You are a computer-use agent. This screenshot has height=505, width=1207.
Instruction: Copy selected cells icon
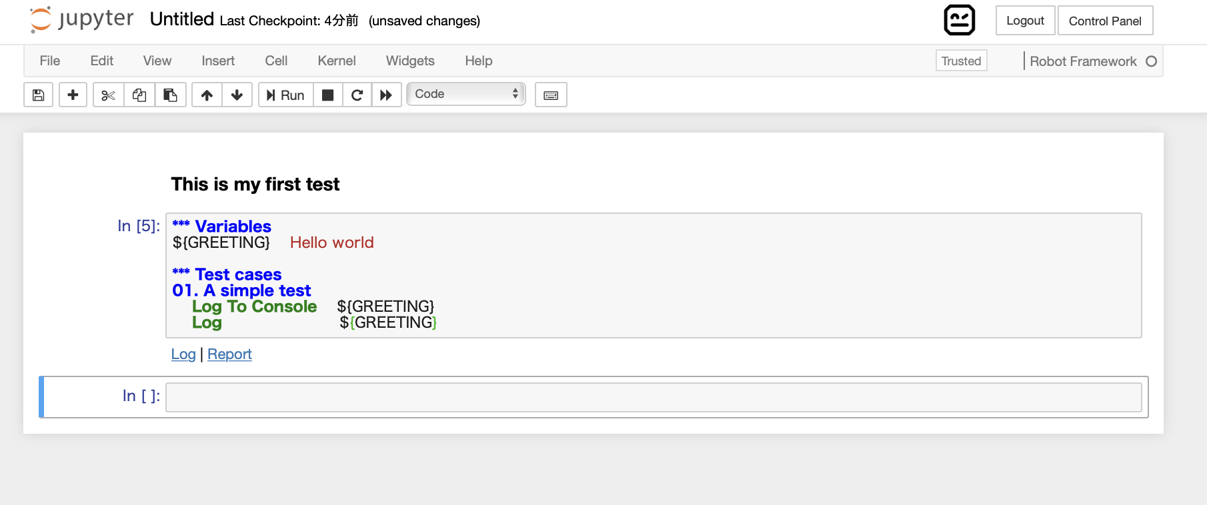(x=139, y=95)
